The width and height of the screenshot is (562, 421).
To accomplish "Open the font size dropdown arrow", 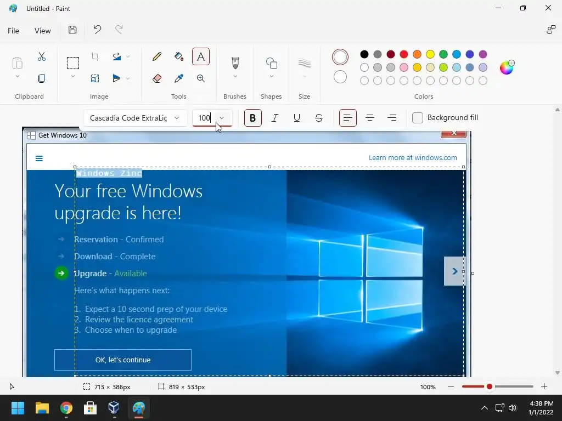I will pyautogui.click(x=222, y=118).
